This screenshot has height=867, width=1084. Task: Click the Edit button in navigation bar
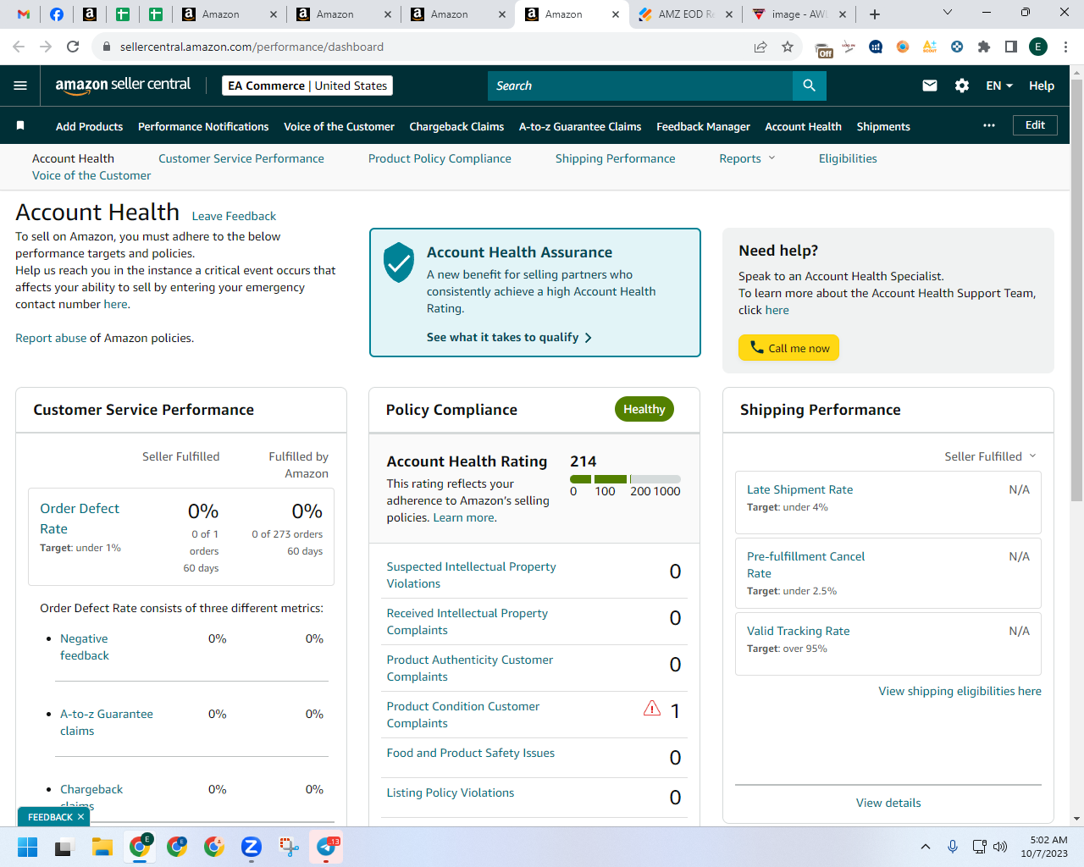click(x=1035, y=125)
